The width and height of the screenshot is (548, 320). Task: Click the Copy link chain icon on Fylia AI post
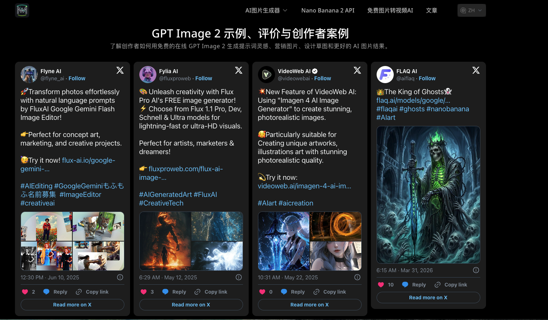[197, 292]
